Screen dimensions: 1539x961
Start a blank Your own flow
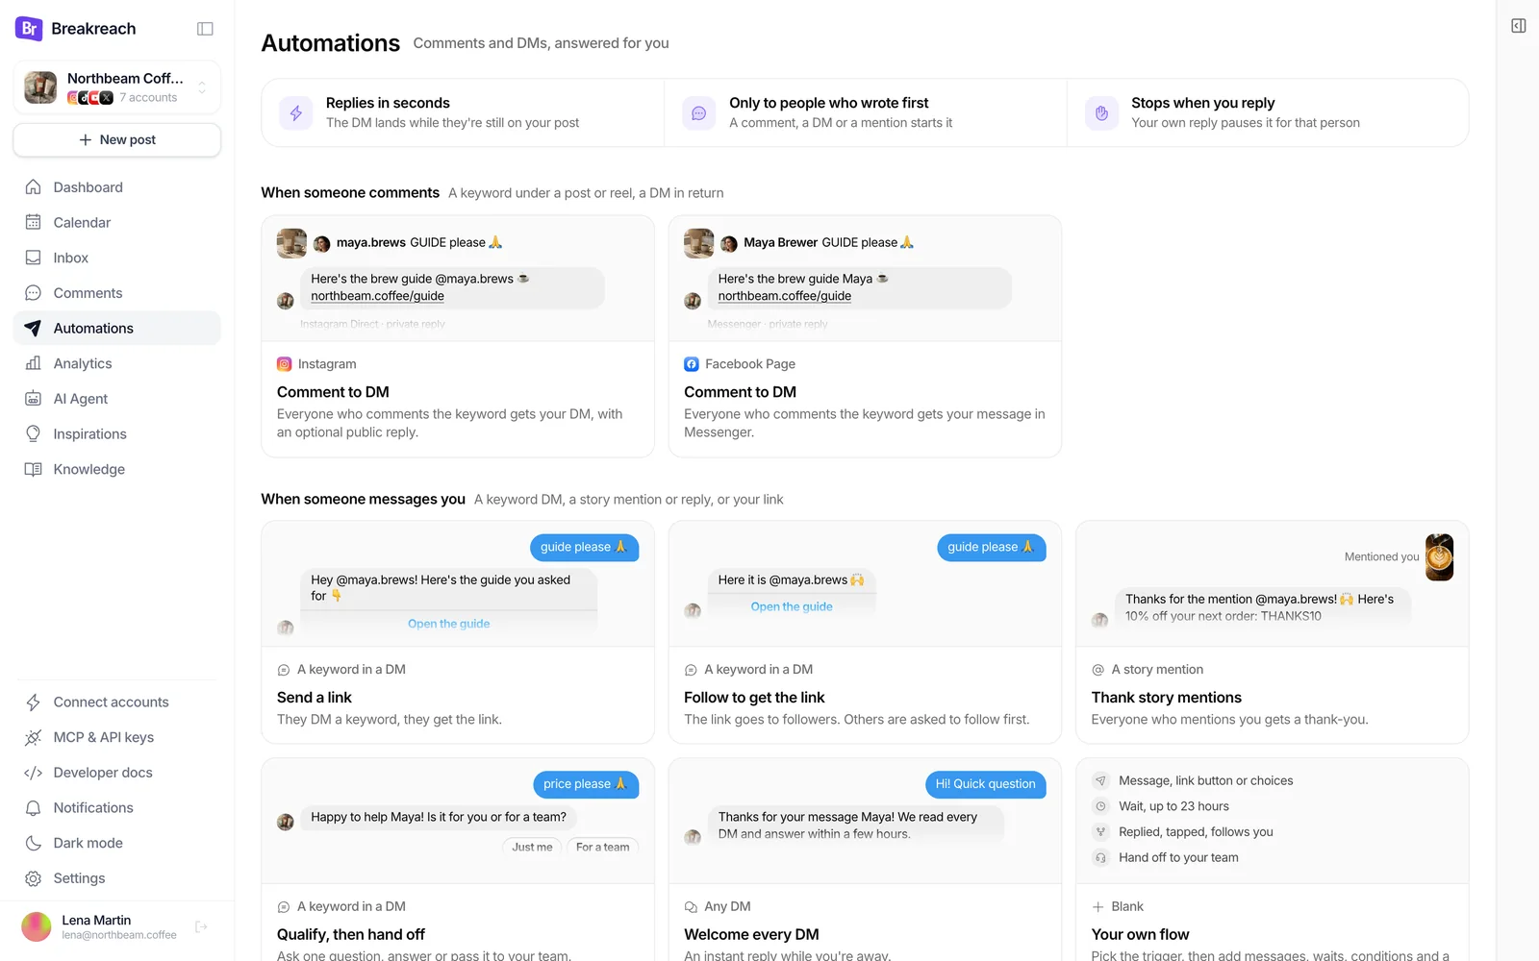click(1272, 860)
